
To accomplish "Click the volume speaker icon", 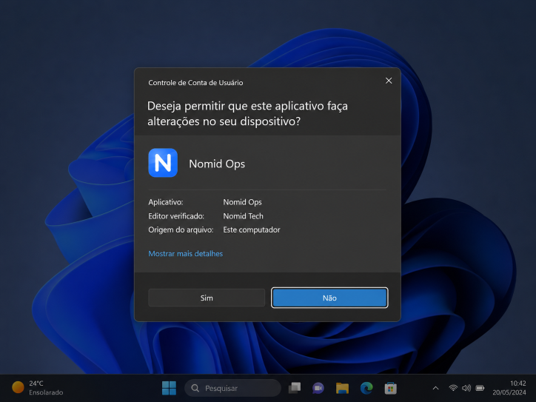I will click(466, 388).
